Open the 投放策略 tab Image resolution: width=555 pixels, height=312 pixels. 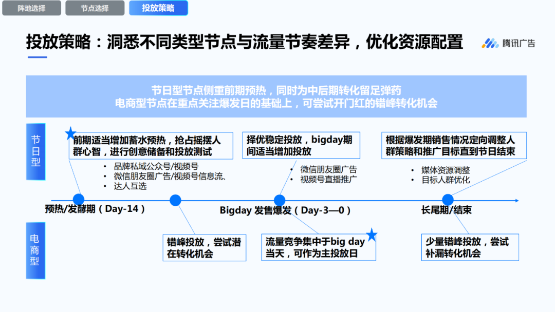[x=158, y=8]
